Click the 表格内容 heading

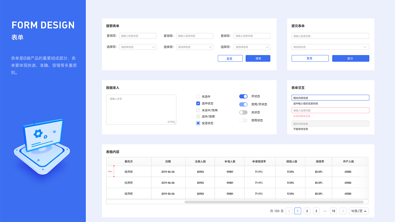113,152
